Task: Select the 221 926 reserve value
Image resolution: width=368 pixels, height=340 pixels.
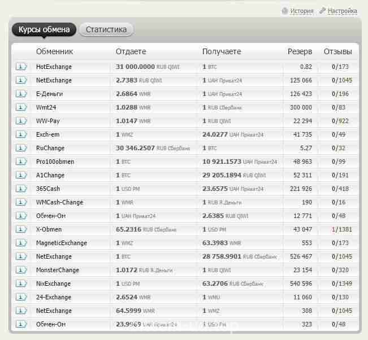Action: (301, 189)
